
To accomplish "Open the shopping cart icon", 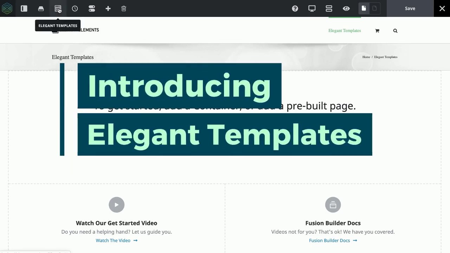I will tap(377, 31).
